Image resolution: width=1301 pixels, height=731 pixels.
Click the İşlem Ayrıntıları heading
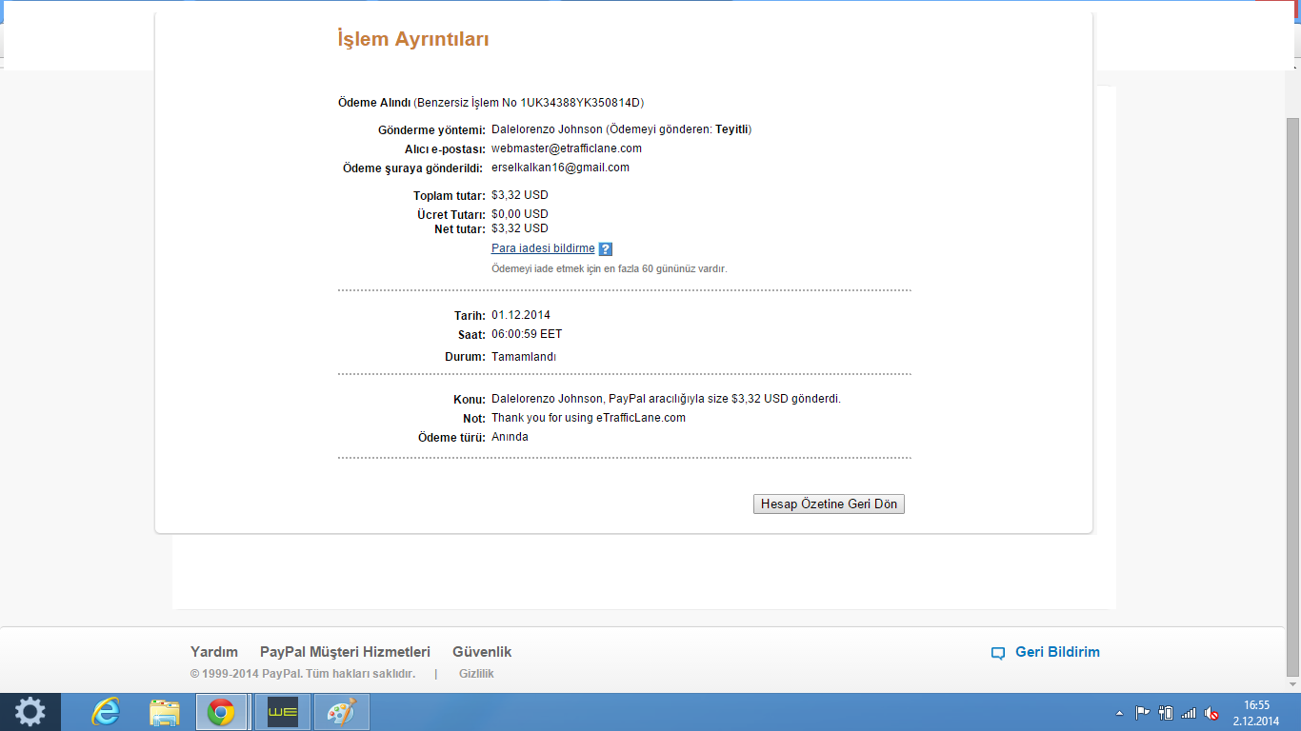pyautogui.click(x=413, y=39)
